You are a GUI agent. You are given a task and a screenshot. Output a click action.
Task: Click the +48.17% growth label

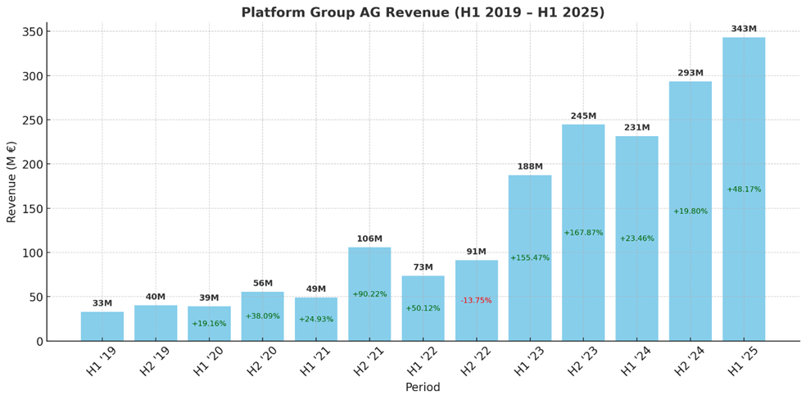[744, 189]
